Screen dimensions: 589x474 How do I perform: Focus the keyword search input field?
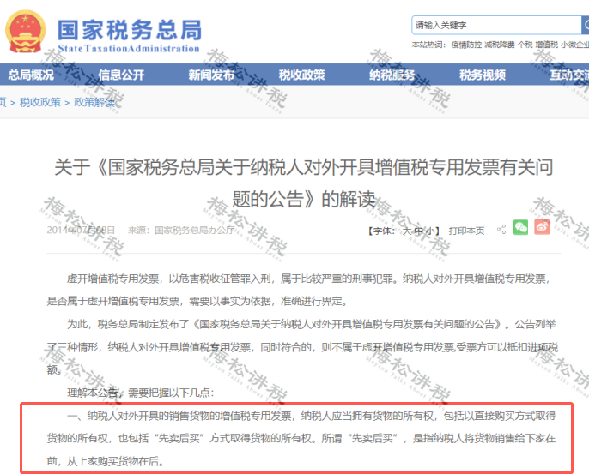pos(496,25)
